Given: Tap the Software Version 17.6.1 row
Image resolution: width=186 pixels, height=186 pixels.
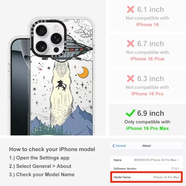Looking at the screenshot, I should (x=147, y=169).
